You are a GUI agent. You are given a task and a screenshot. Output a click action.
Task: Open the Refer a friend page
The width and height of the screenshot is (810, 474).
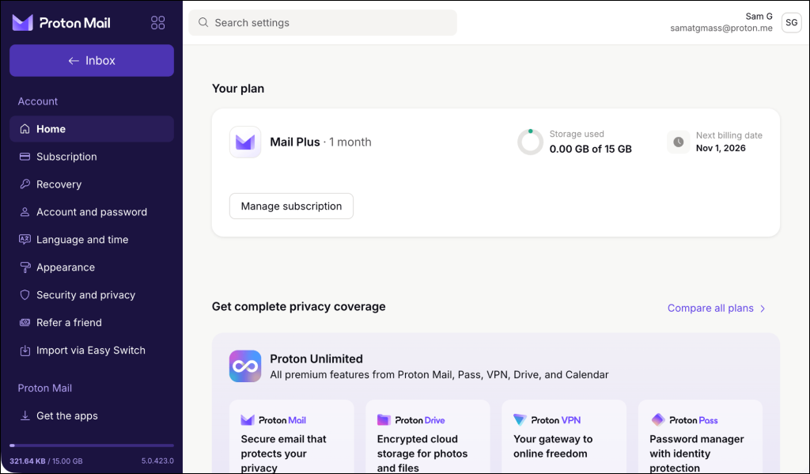[92, 323]
